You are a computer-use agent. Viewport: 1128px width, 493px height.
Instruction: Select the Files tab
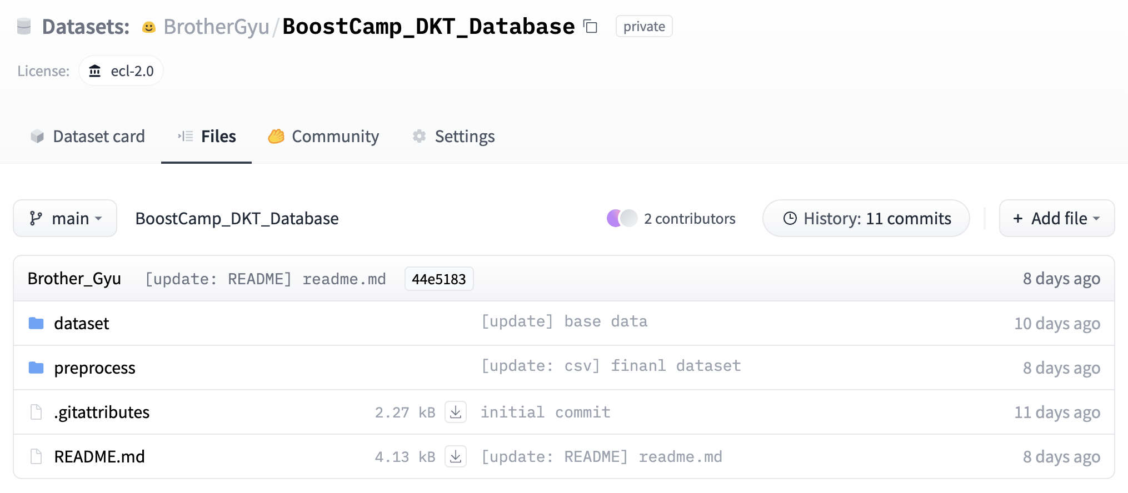[x=206, y=136]
